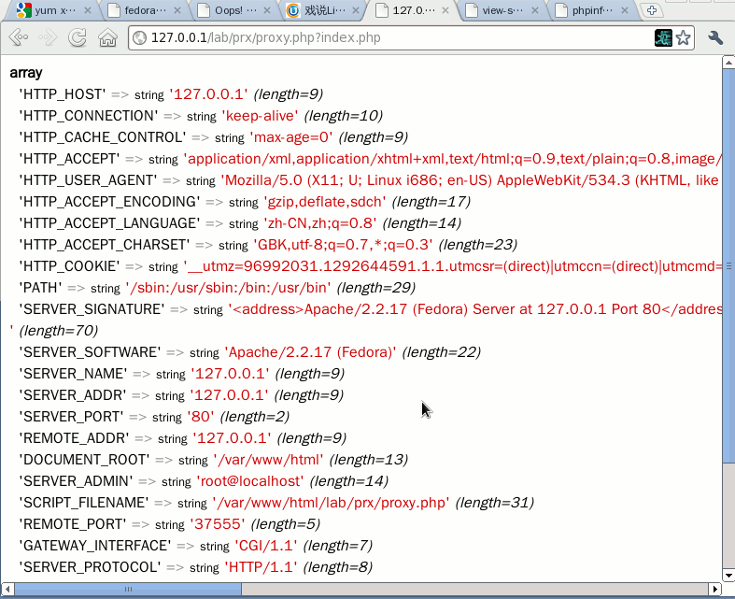
Task: Click the 'HTTP_COOKIE' key
Action: (x=69, y=266)
